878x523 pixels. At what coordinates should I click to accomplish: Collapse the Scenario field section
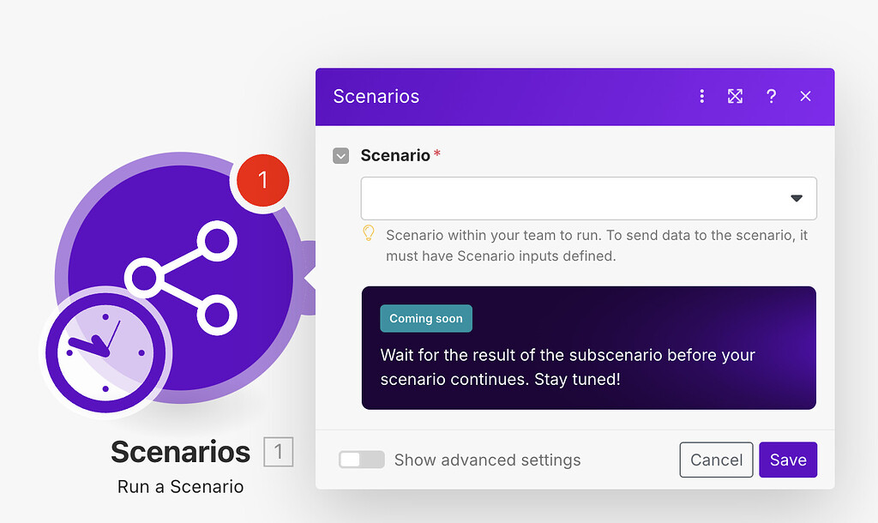(340, 155)
